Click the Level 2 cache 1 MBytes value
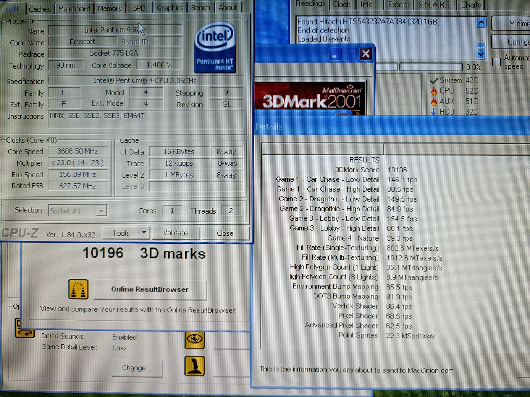The image size is (530, 397). coord(179,175)
